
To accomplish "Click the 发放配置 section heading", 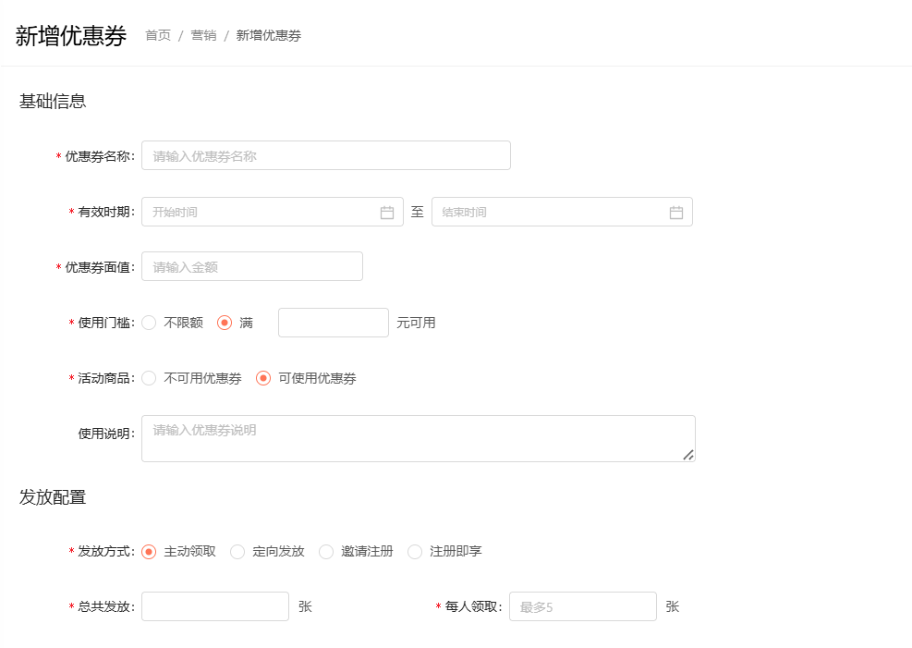I will click(x=53, y=497).
